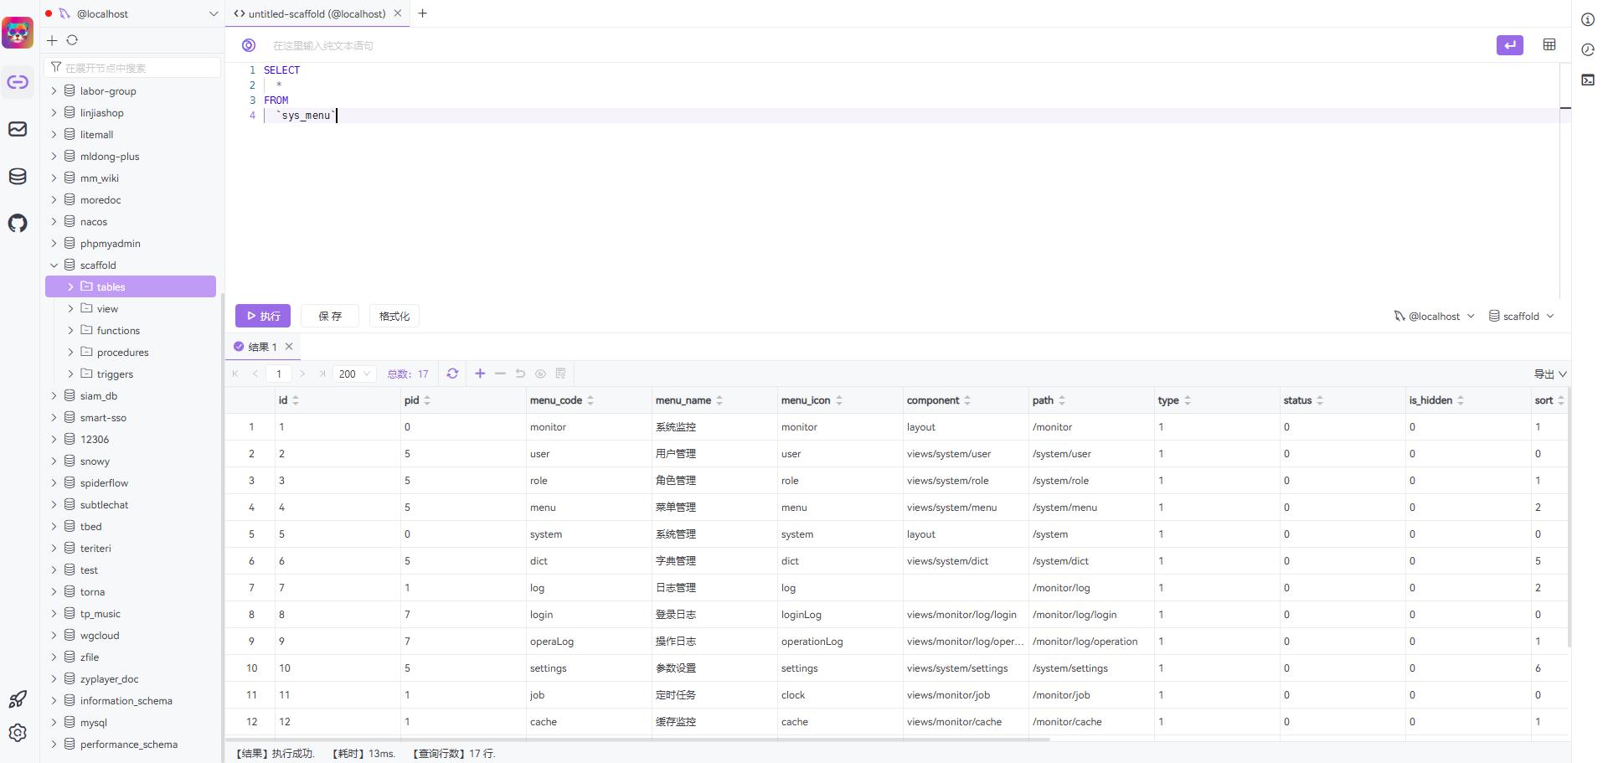
Task: Refresh the query results table
Action: point(452,374)
